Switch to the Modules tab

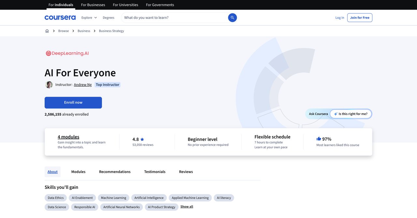pyautogui.click(x=78, y=172)
